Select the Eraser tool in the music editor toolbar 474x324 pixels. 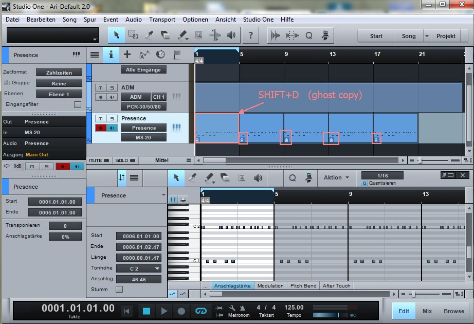coord(225,177)
